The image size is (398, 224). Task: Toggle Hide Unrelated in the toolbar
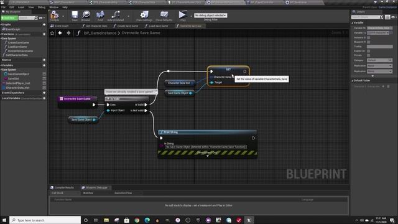tap(116, 16)
